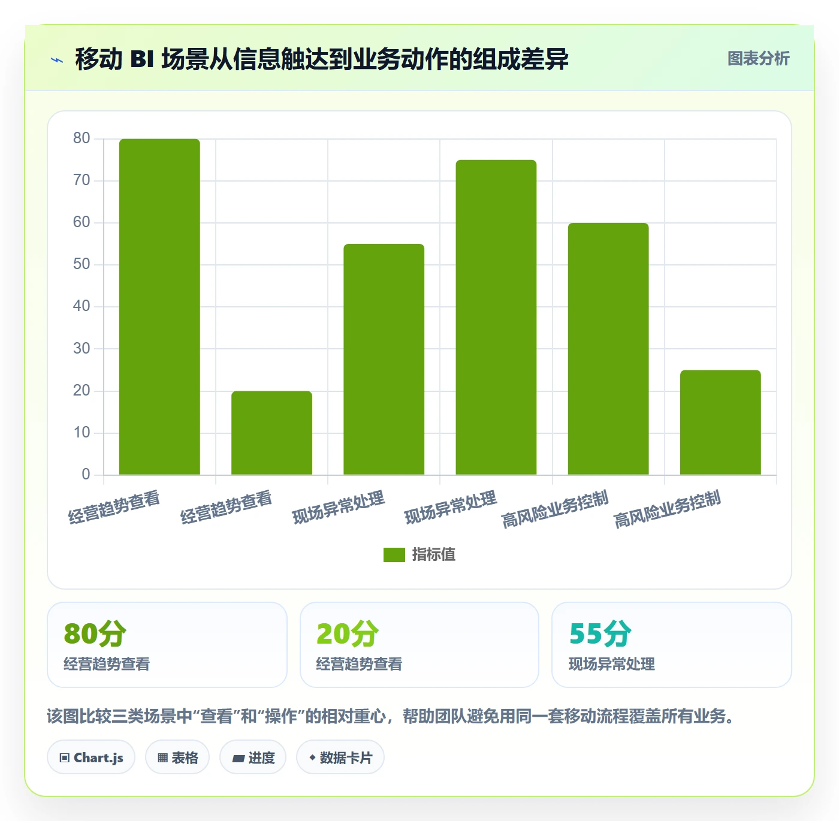Click the Chart.js chip square icon
Screen dimensions: 839x821
coord(65,758)
